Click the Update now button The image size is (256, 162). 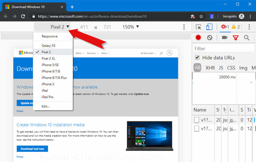(25, 103)
